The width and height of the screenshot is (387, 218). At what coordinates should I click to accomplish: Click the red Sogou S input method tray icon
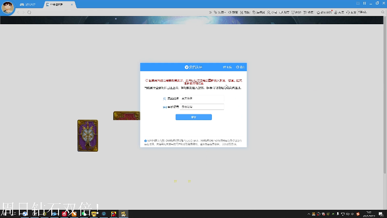[x=358, y=214]
